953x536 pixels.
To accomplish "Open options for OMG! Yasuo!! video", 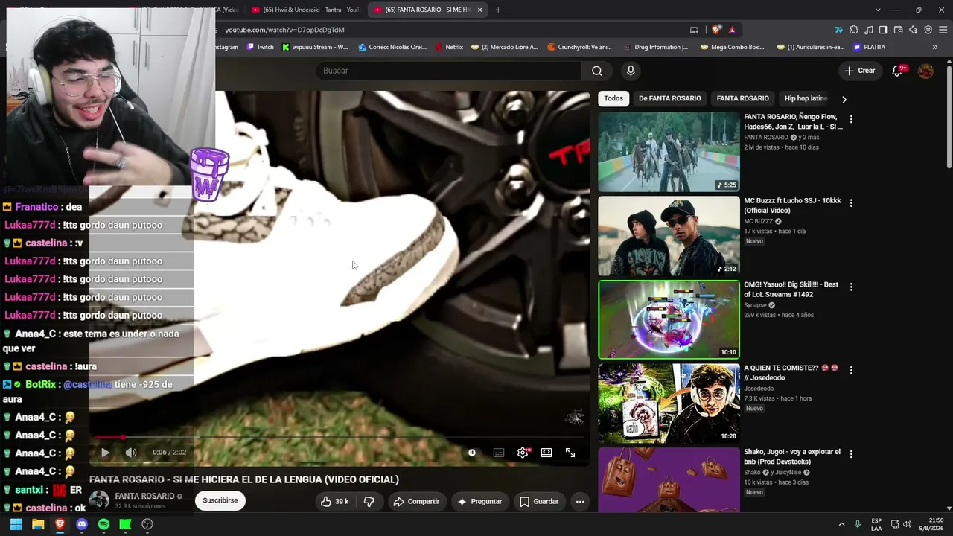I will pyautogui.click(x=851, y=287).
